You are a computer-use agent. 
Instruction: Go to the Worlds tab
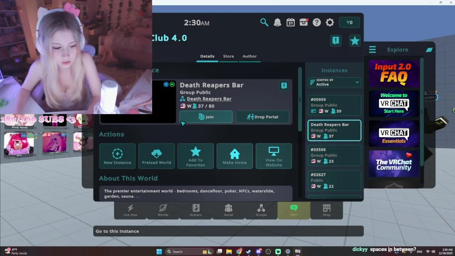tap(163, 210)
